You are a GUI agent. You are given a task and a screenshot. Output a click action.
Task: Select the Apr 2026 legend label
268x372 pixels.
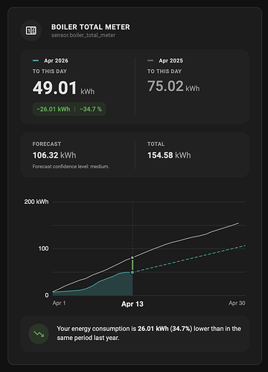56,61
